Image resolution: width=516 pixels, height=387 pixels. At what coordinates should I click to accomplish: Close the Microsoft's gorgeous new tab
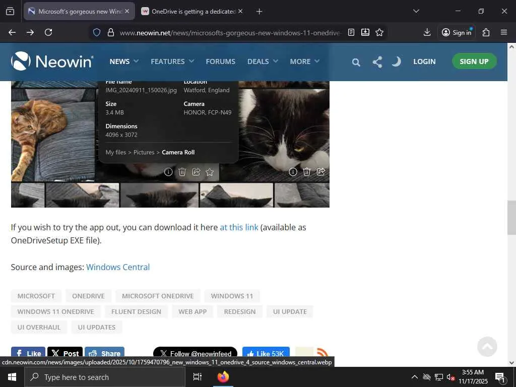127,11
